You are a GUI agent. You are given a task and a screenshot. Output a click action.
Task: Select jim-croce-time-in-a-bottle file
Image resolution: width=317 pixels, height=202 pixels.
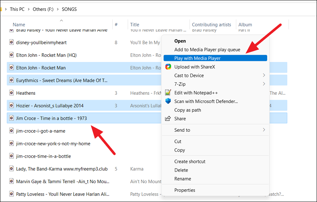pyautogui.click(x=44, y=156)
